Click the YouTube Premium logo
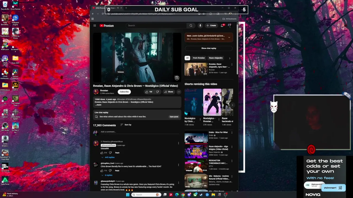The width and height of the screenshot is (353, 198). pyautogui.click(x=107, y=26)
